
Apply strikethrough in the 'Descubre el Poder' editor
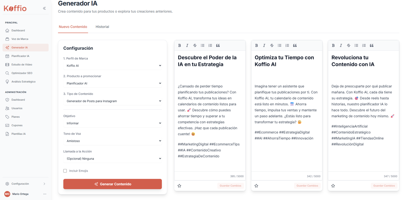coord(195,45)
